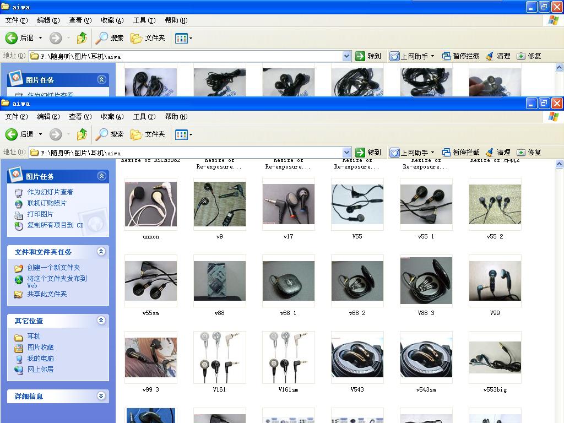This screenshot has width=564, height=423.
Task: Open 上网助手 dropdown in lower window
Action: click(x=433, y=153)
